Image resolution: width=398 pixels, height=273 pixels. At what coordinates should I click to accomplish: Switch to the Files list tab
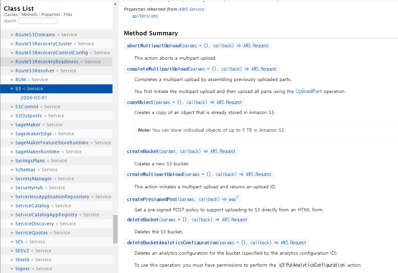[x=68, y=15]
